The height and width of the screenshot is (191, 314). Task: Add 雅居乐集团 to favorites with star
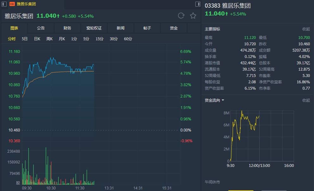[193, 16]
